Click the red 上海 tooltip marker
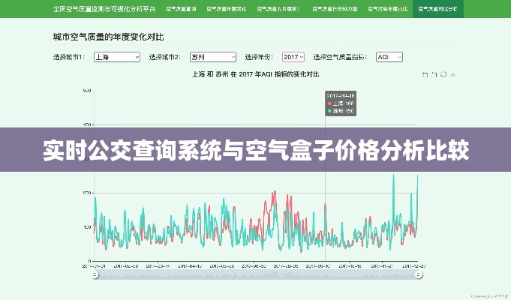The image size is (511, 300). pyautogui.click(x=329, y=103)
